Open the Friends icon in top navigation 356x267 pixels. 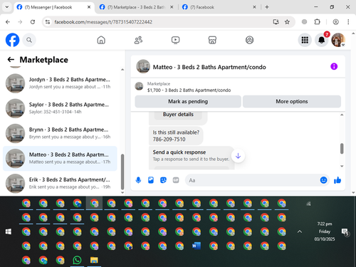point(138,40)
